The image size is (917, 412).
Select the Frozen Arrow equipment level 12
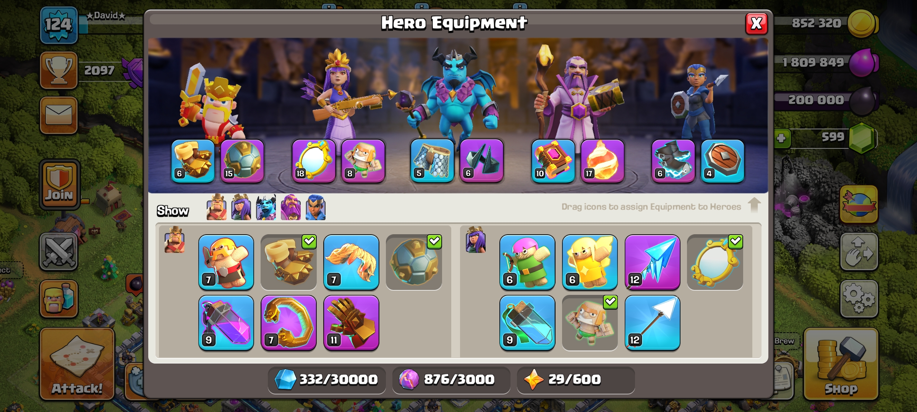coord(652,262)
